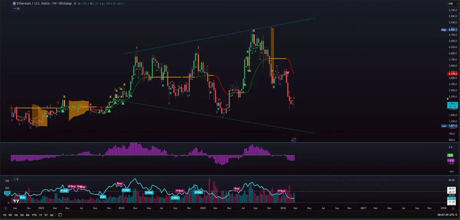Select the 6M time range
The image size is (460, 220).
(x=28, y=215)
